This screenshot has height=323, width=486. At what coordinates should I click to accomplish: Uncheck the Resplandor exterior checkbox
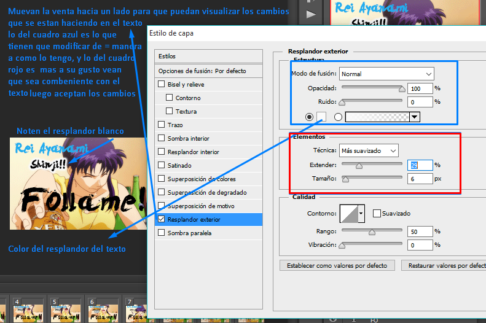point(161,219)
